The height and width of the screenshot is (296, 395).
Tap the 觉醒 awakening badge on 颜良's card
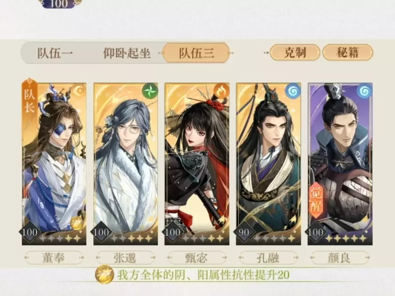tap(316, 201)
